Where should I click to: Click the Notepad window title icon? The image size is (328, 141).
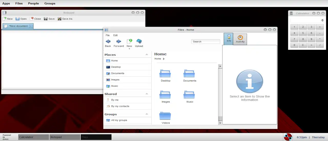4,13
